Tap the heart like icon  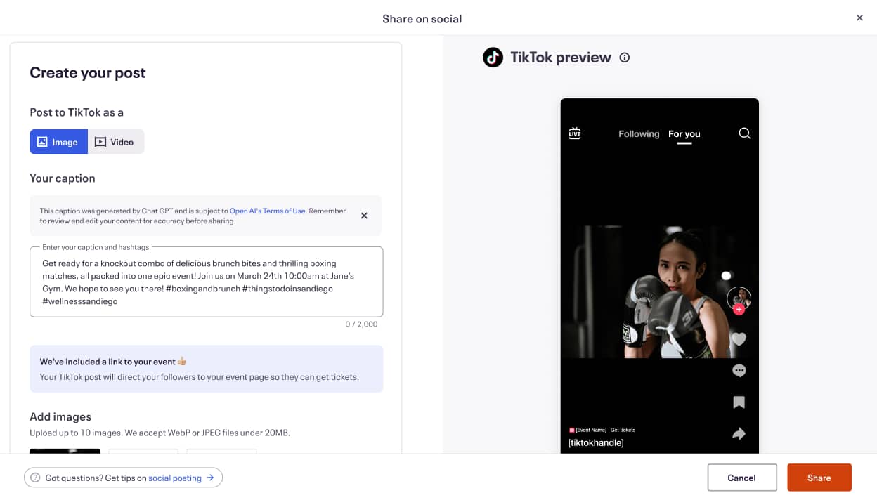click(739, 339)
